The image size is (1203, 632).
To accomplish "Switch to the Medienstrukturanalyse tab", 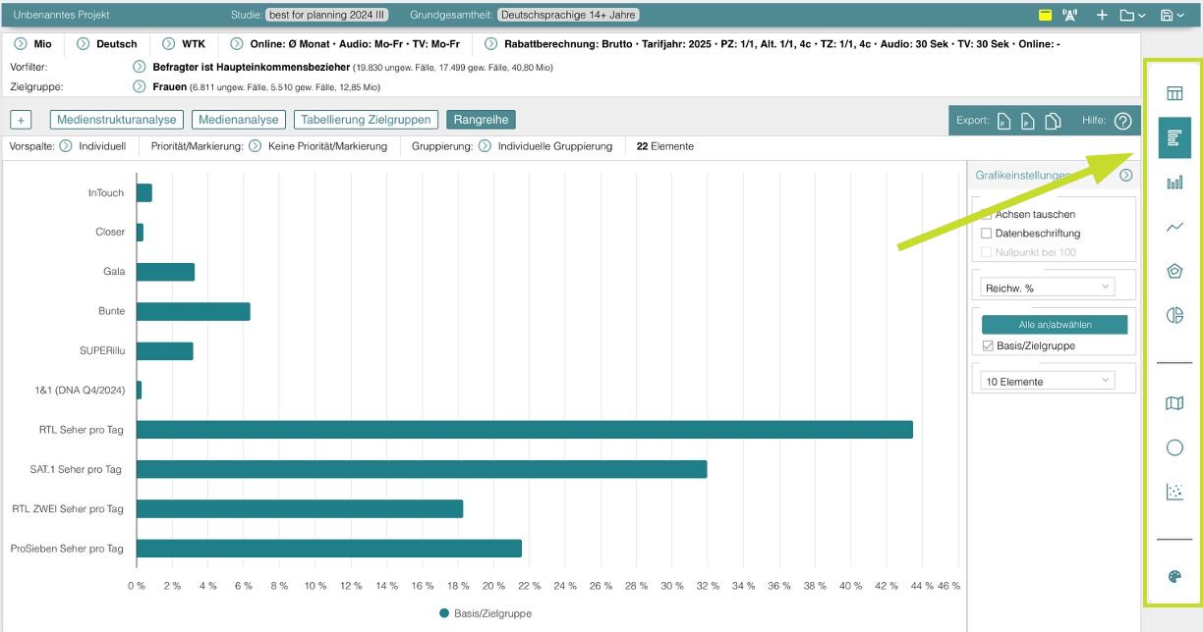I will [x=116, y=120].
